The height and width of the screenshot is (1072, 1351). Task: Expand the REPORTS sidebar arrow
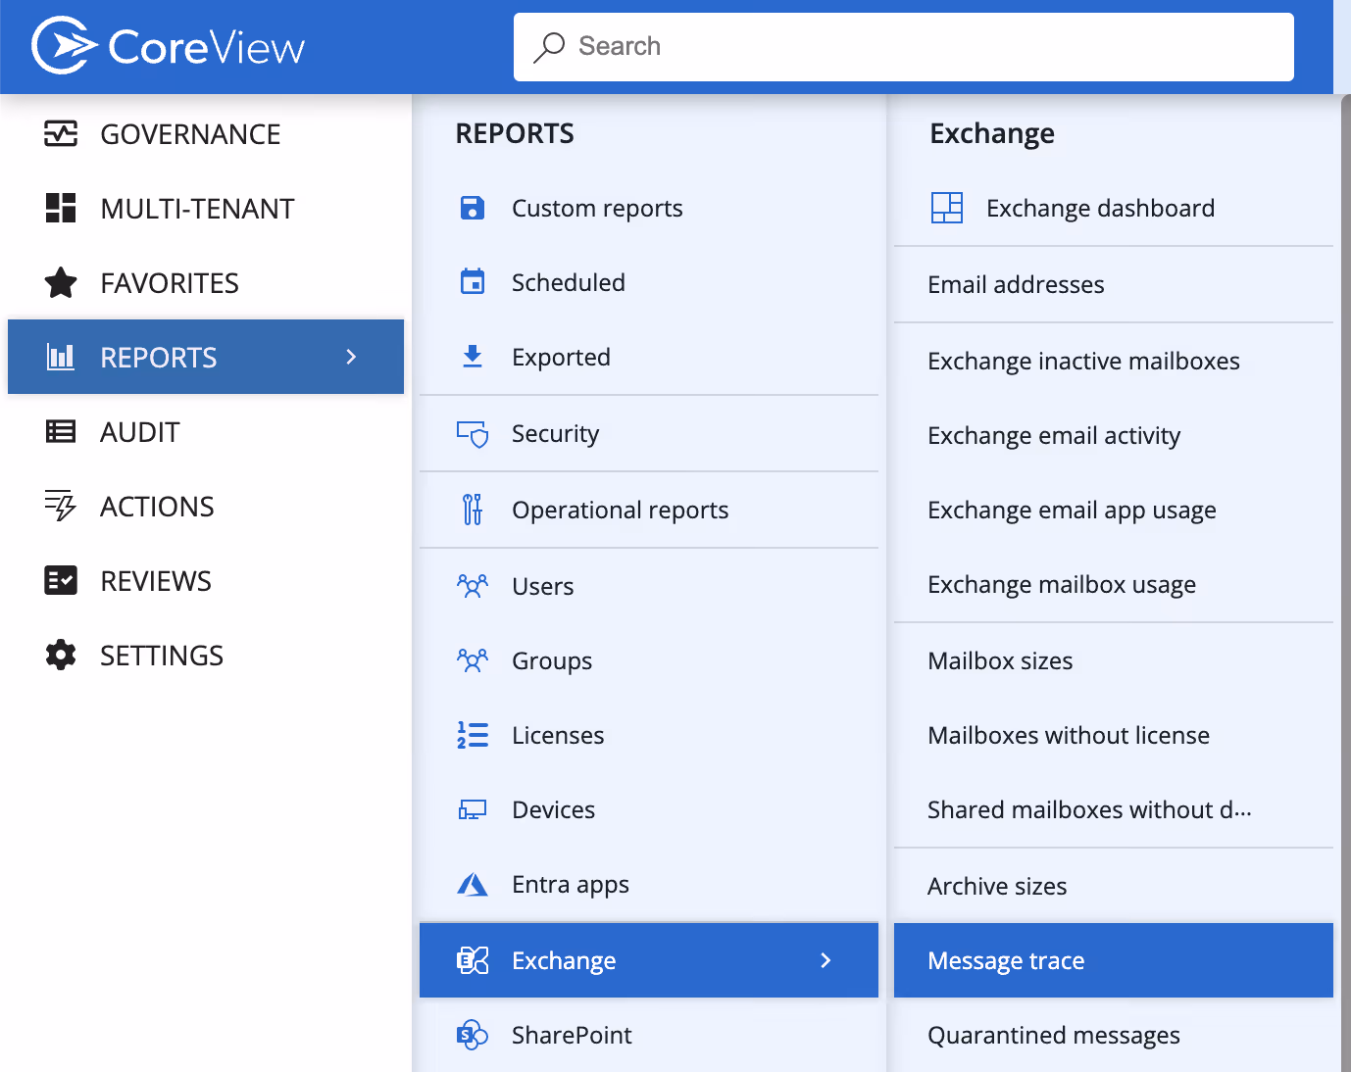351,357
